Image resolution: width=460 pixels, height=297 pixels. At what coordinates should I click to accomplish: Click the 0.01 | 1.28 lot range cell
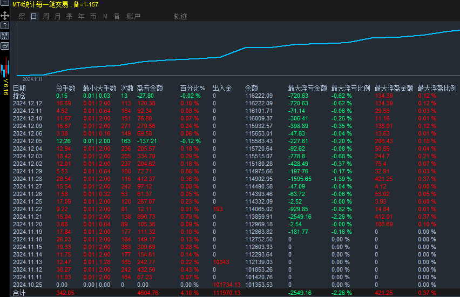pos(97,262)
